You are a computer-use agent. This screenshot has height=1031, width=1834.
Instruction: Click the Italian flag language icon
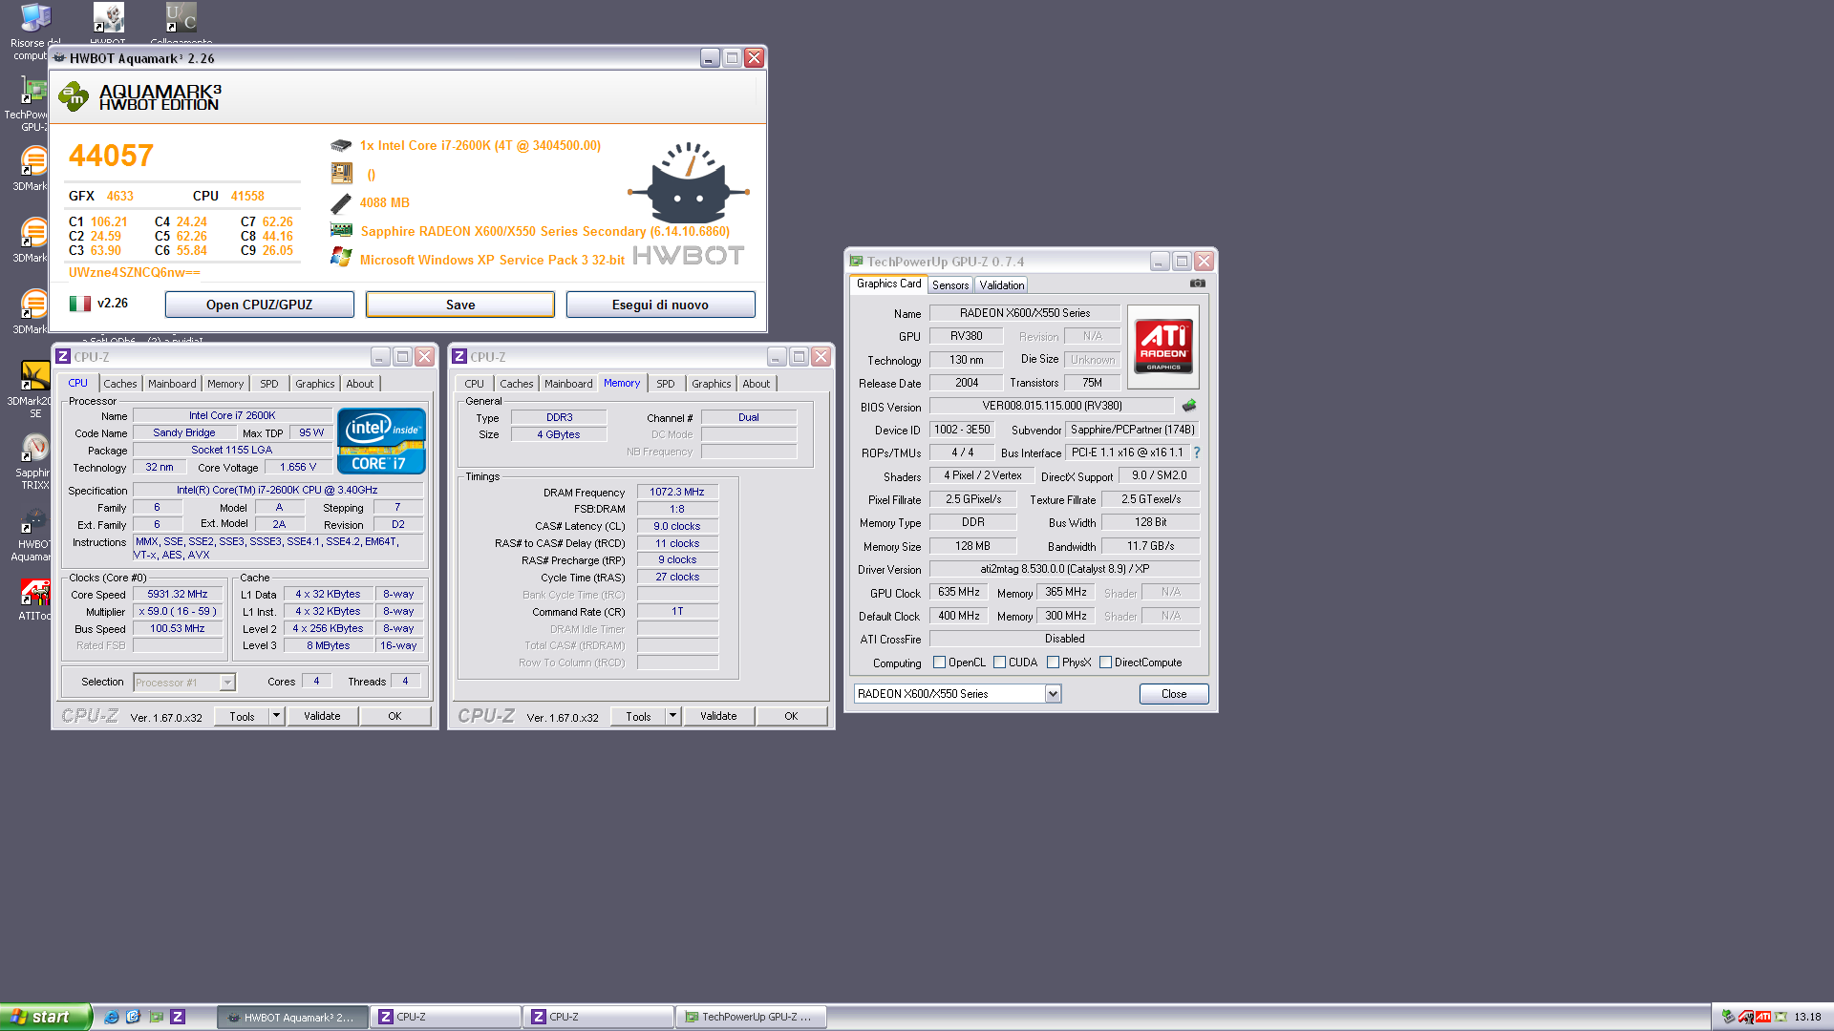click(80, 304)
